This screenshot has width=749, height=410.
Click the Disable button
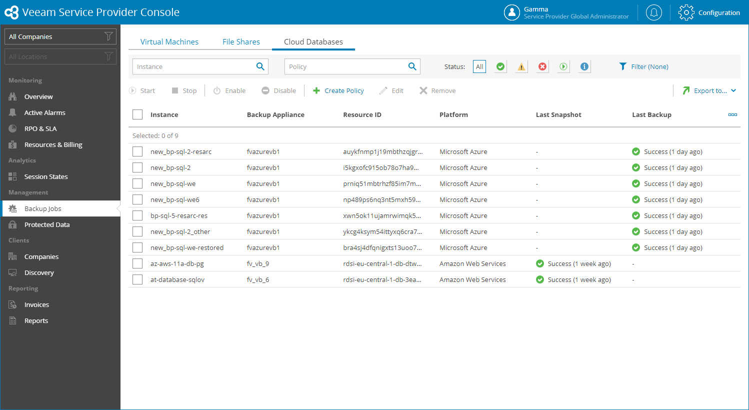(279, 90)
